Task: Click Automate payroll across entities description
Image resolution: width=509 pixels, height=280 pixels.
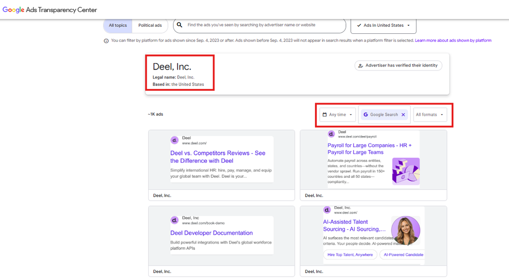Action: click(x=356, y=171)
